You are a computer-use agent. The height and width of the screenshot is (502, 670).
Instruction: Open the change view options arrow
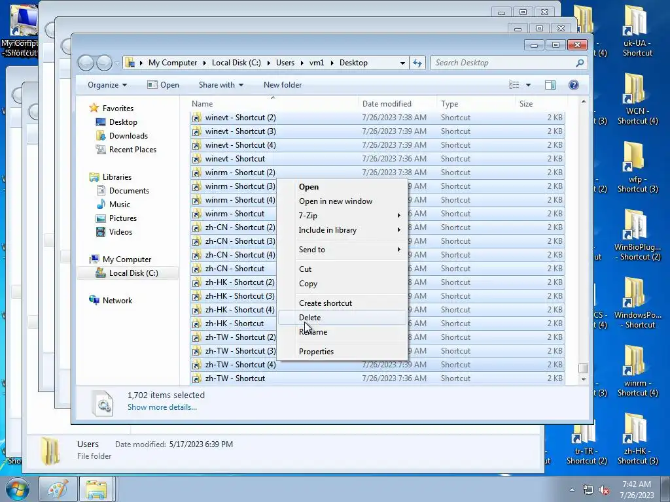pos(528,85)
